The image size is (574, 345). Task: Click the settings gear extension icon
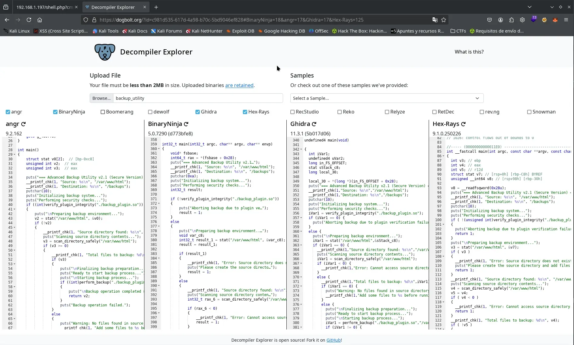tap(522, 20)
